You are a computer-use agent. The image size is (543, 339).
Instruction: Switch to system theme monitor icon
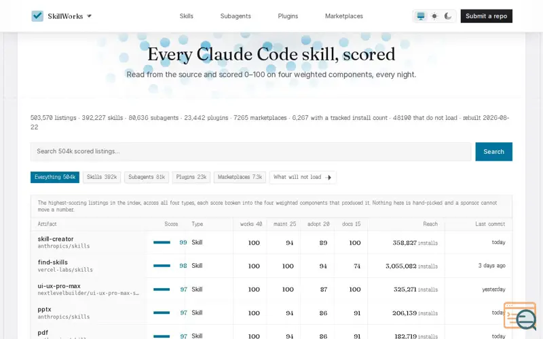[x=421, y=16]
